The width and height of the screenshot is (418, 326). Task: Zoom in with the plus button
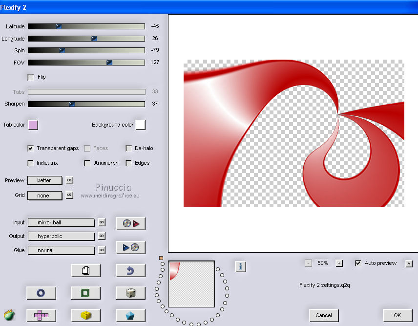click(339, 263)
